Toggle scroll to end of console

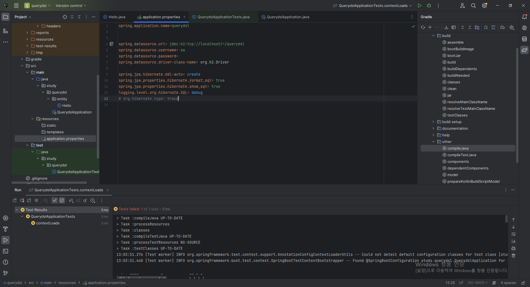[x=513, y=241]
